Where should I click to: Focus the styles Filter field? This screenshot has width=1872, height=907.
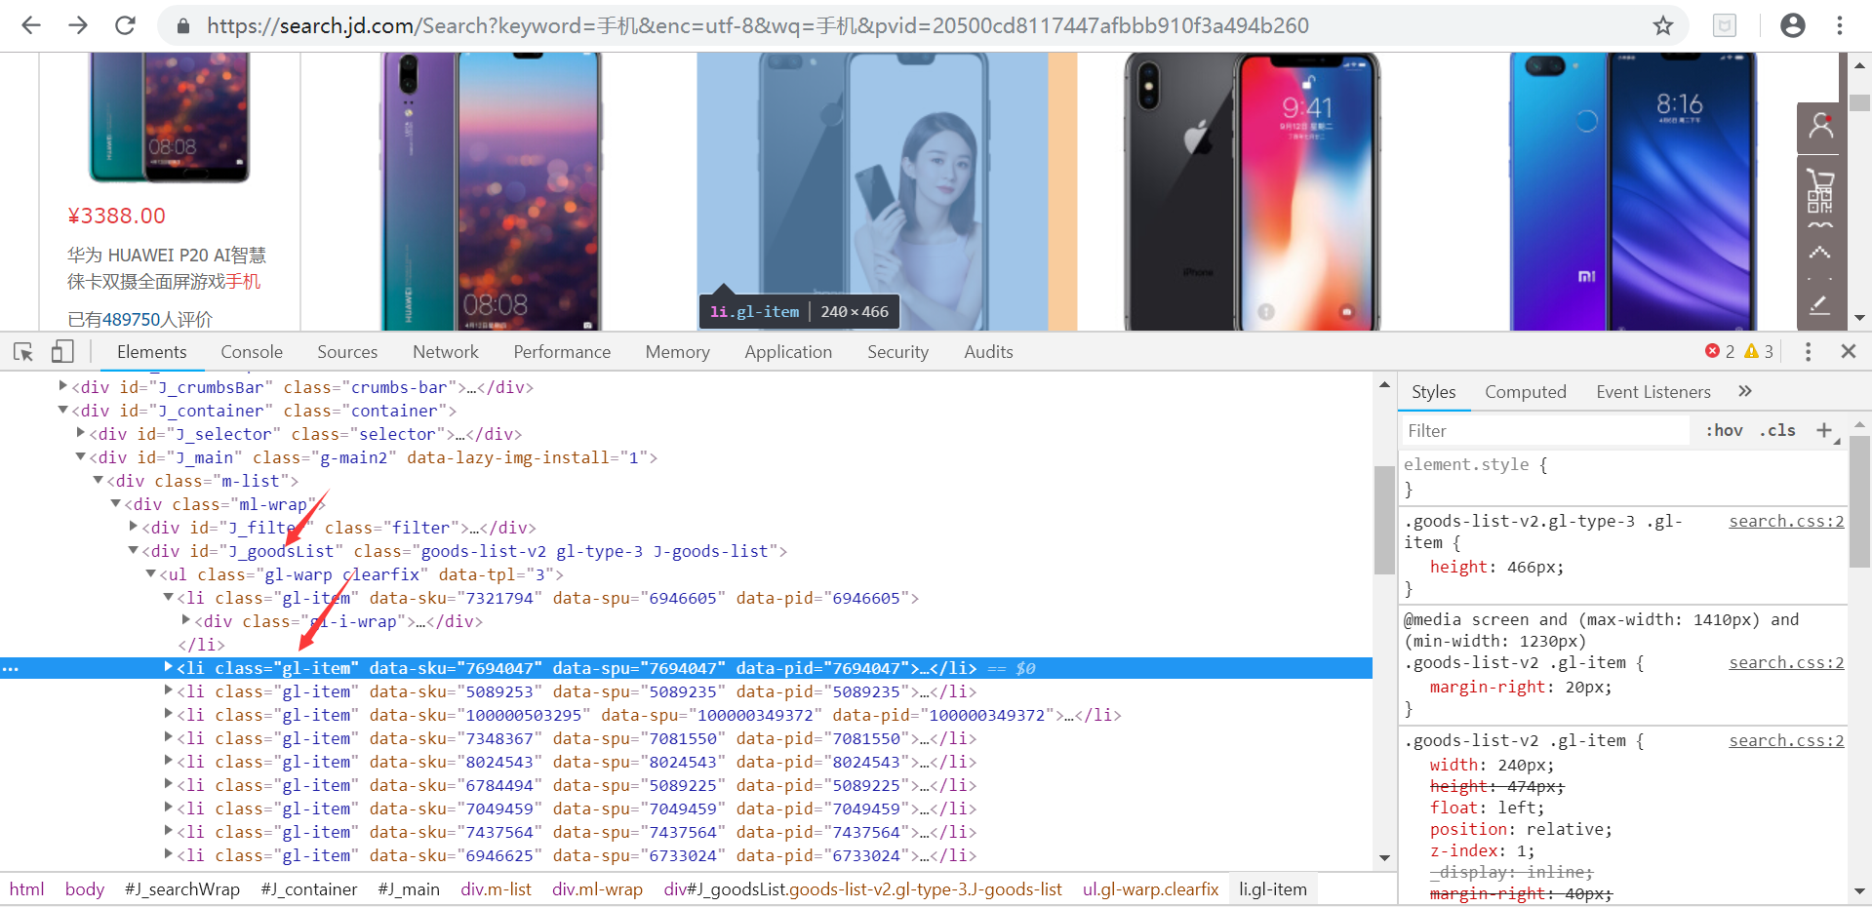(1545, 430)
